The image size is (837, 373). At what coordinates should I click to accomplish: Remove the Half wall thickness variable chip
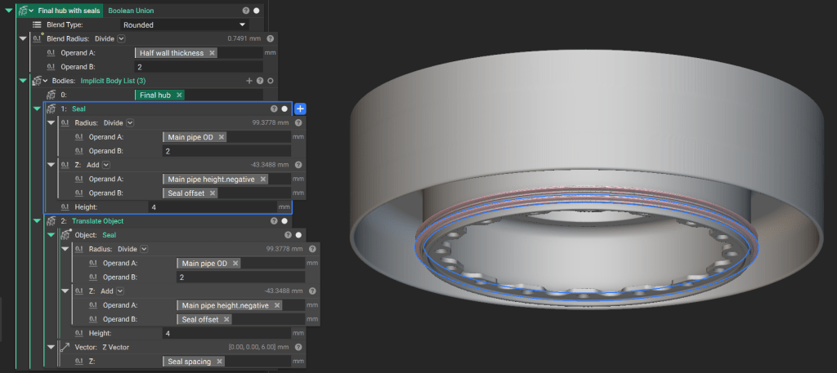coord(213,53)
